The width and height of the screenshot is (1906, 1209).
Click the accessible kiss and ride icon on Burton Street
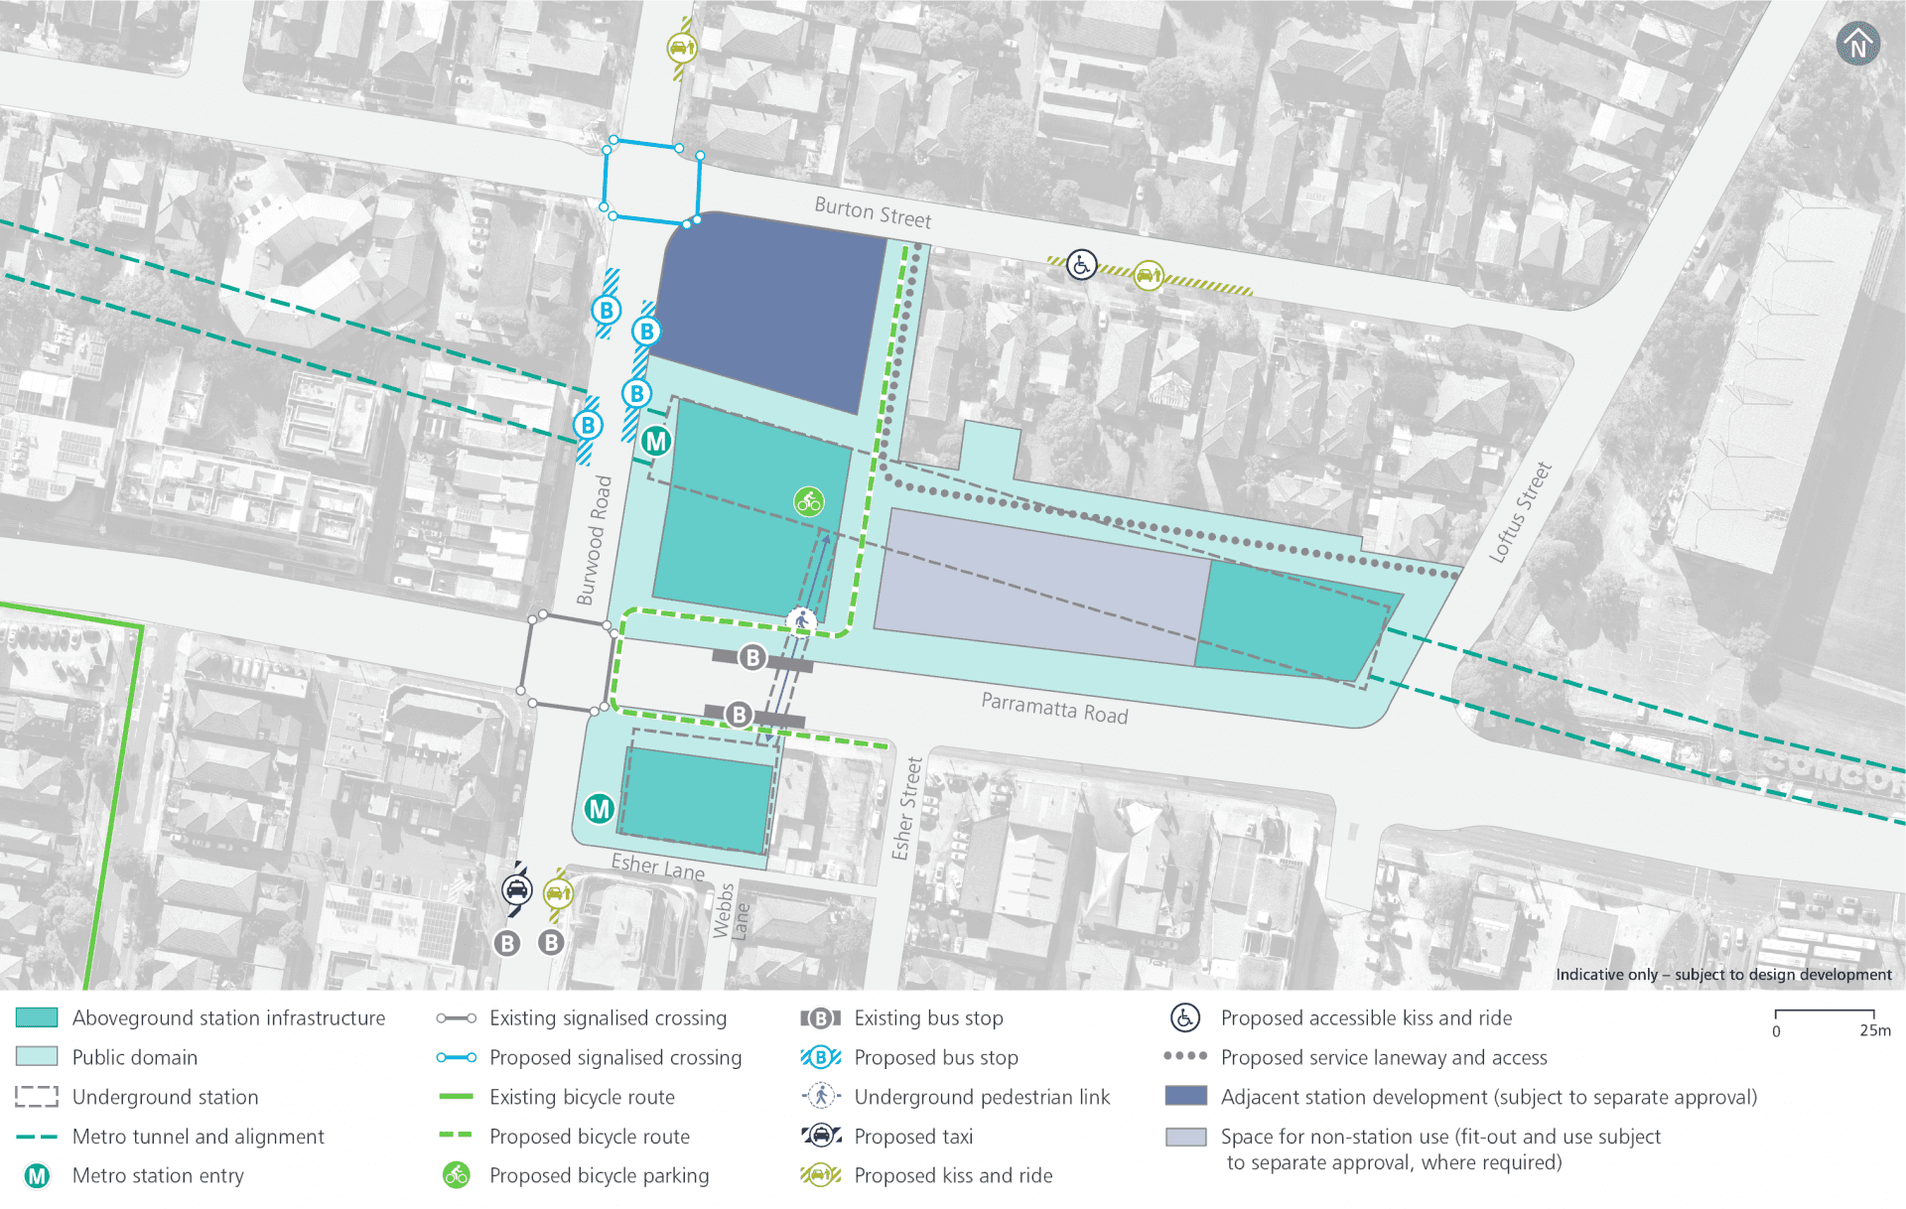click(x=1081, y=265)
